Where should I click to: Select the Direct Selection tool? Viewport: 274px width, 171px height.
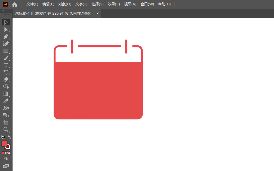(x=6, y=29)
